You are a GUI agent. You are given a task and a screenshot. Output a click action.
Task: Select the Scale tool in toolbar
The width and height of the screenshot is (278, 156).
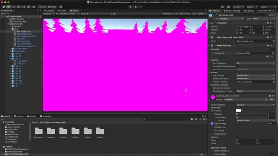[19, 7]
